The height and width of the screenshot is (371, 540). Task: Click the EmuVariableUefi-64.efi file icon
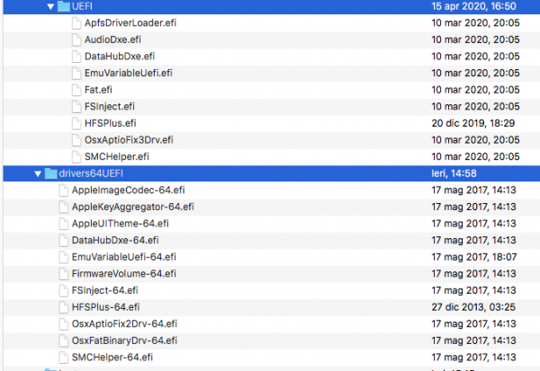[63, 257]
